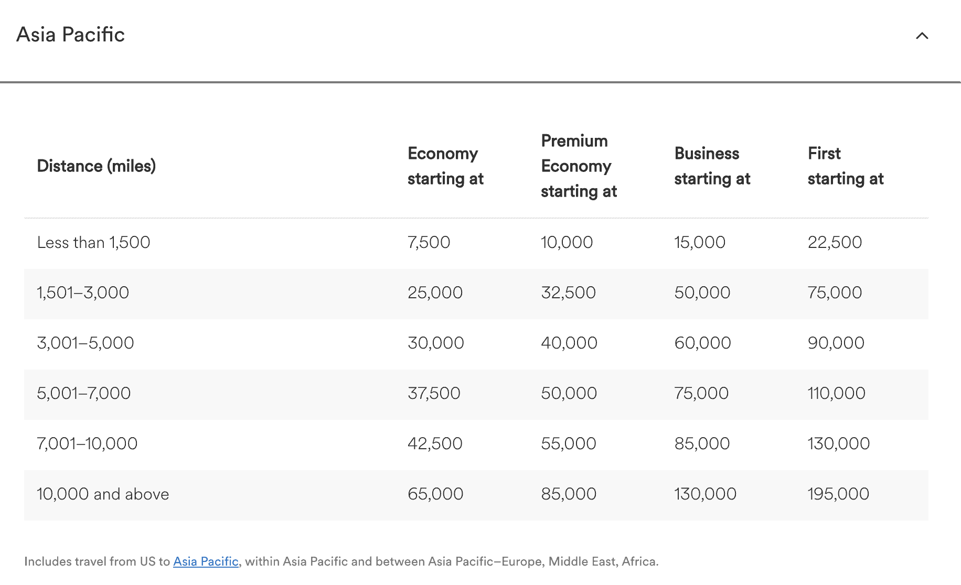
Task: Click the Business starting at column header
Action: tap(712, 166)
